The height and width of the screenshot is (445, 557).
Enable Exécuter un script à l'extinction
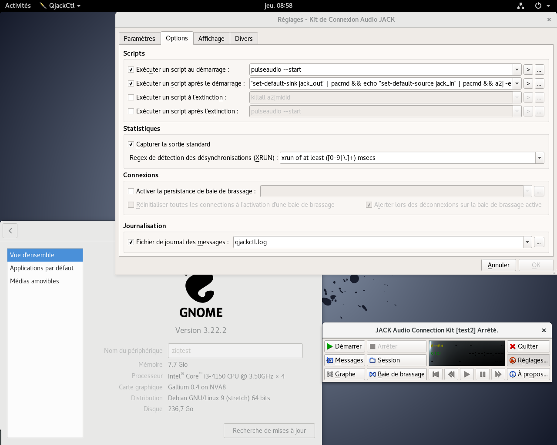[131, 97]
